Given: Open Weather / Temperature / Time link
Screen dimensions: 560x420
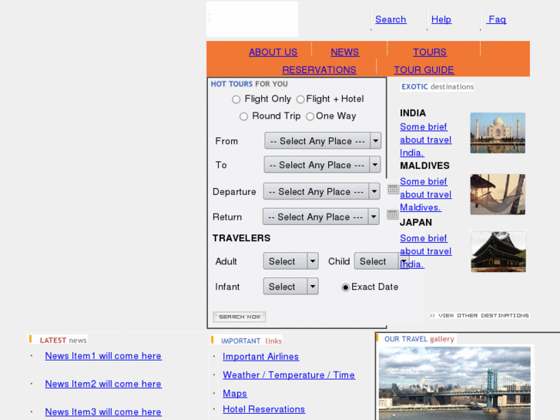Looking at the screenshot, I should (289, 375).
